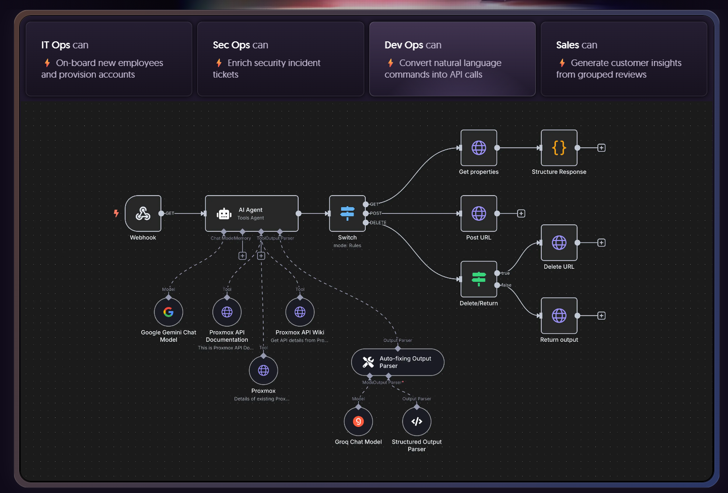
Task: Click the 'Tools Agent' subtitle text
Action: pyautogui.click(x=251, y=218)
